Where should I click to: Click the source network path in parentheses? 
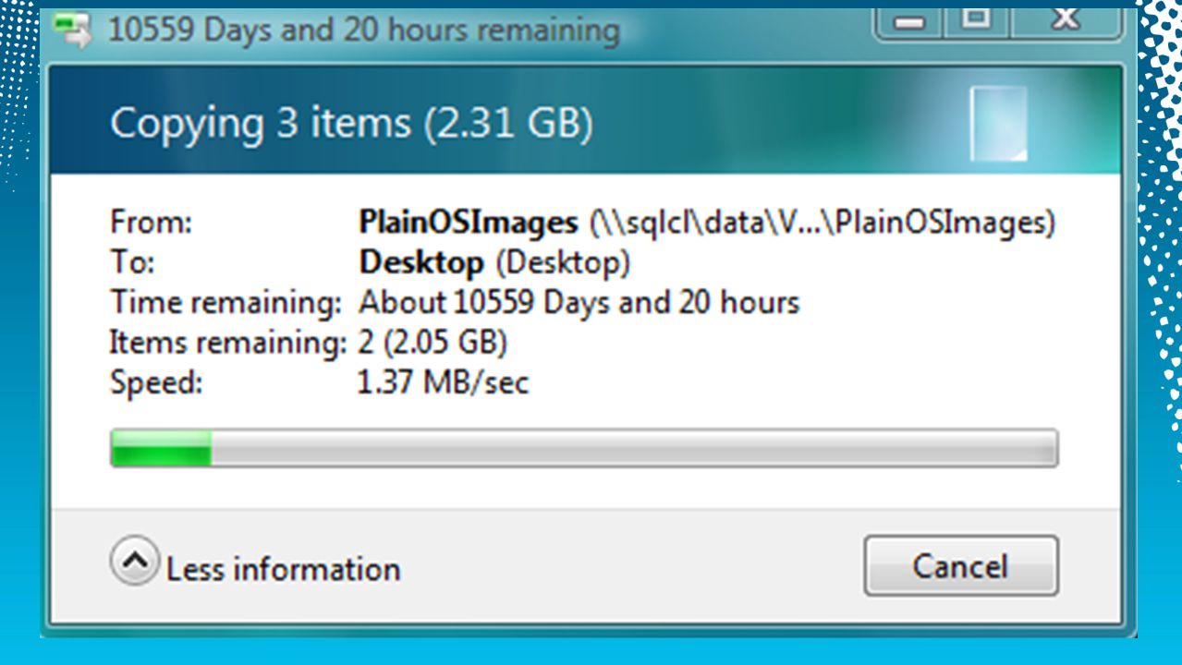point(822,224)
